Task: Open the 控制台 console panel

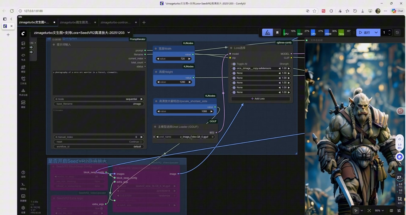Action: 23,186
